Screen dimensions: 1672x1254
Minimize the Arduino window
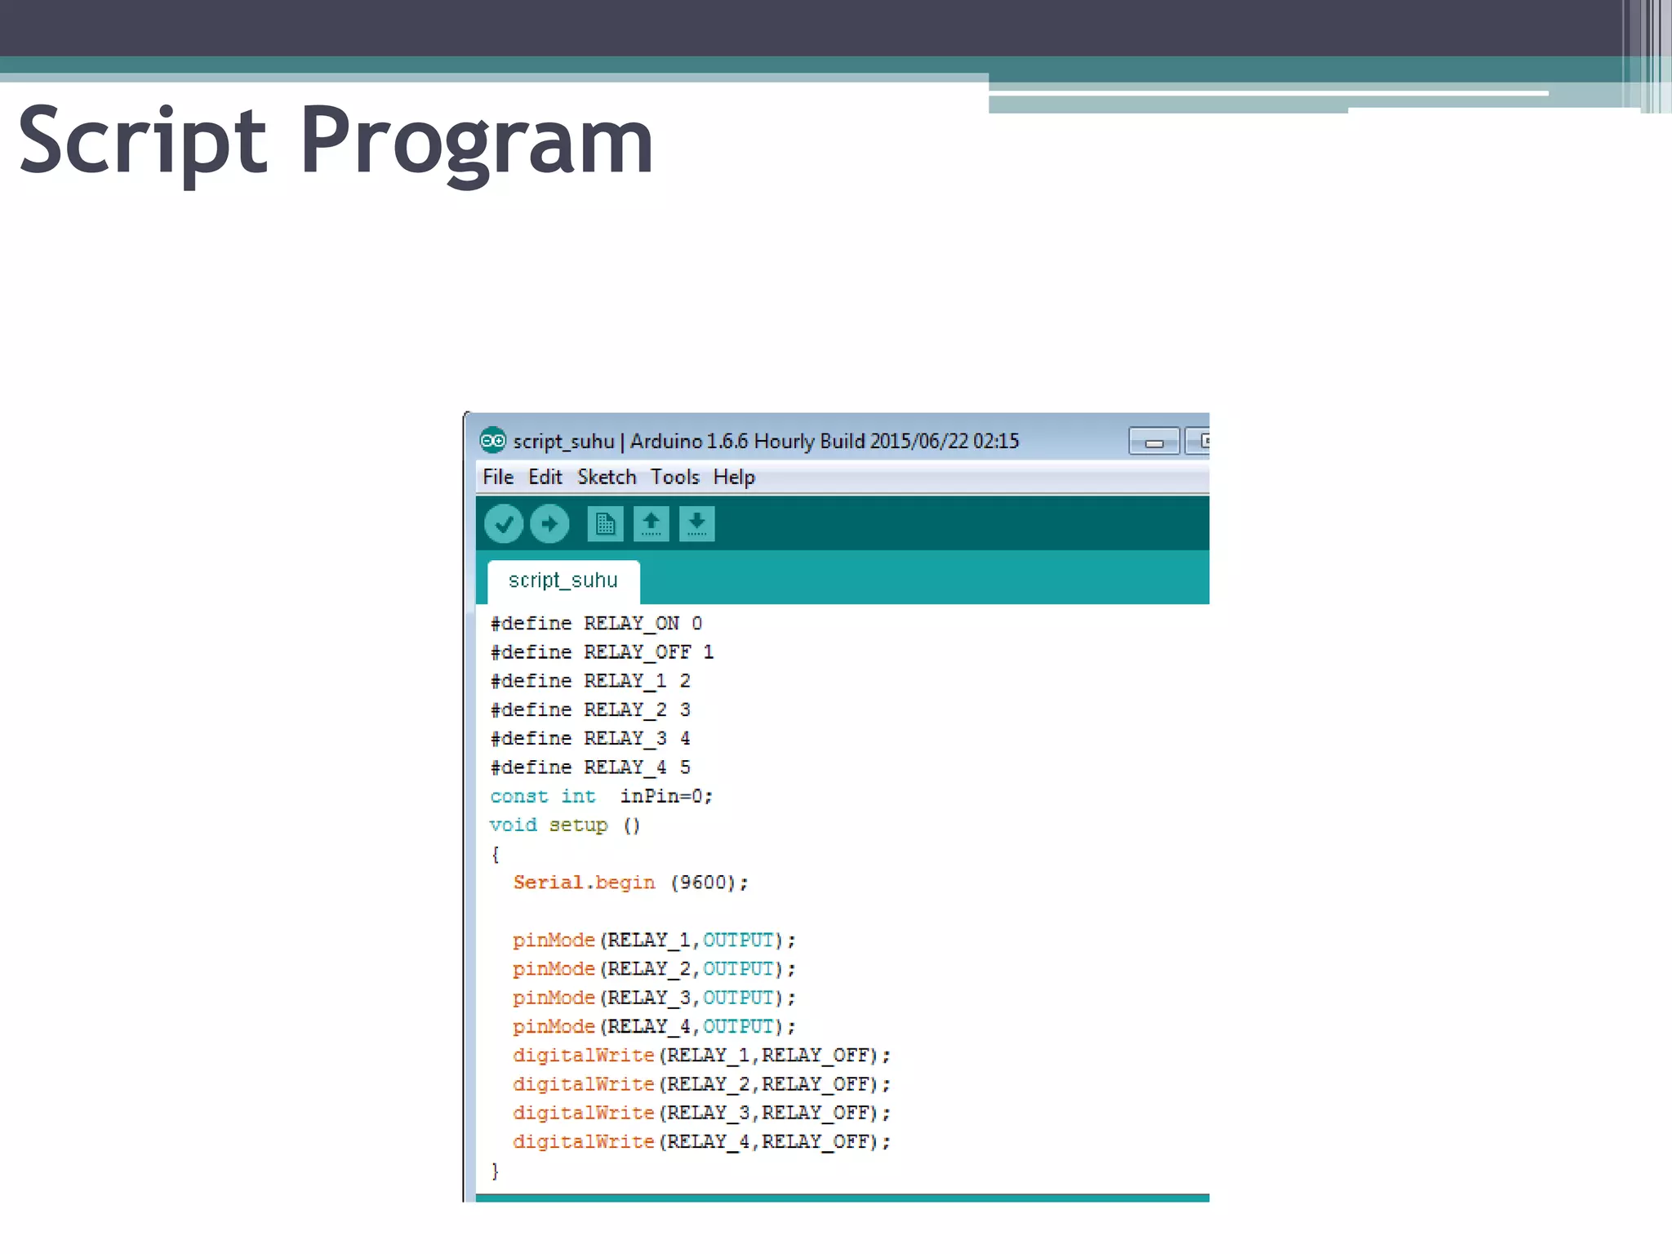[1154, 442]
